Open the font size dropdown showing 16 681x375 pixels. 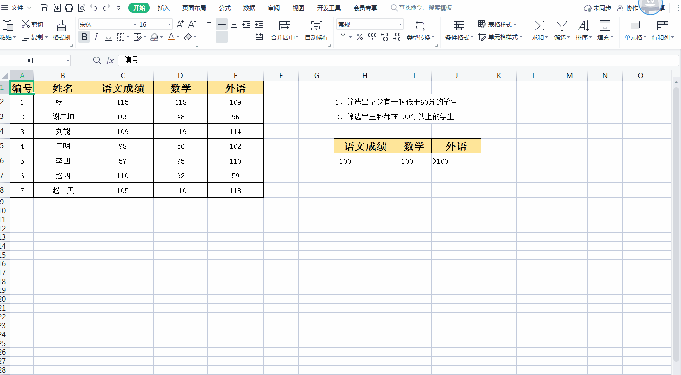(170, 24)
